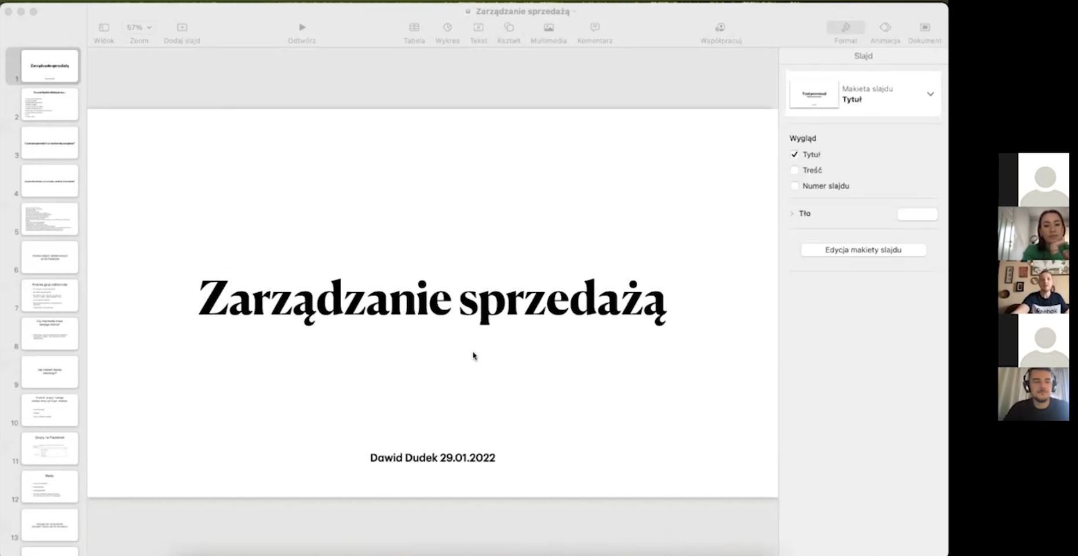
Task: Close the Keynote window
Action: point(8,12)
